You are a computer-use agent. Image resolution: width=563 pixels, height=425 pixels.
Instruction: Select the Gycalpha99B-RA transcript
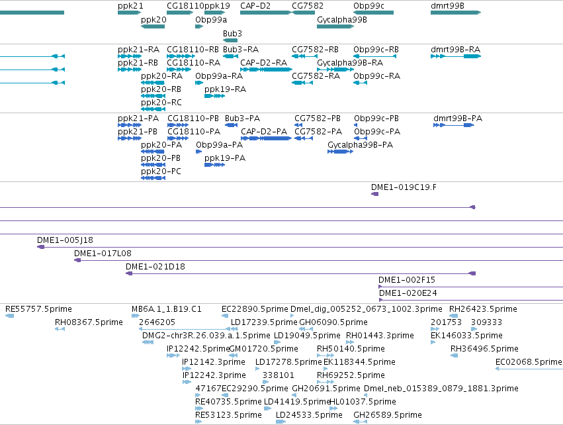(x=335, y=70)
